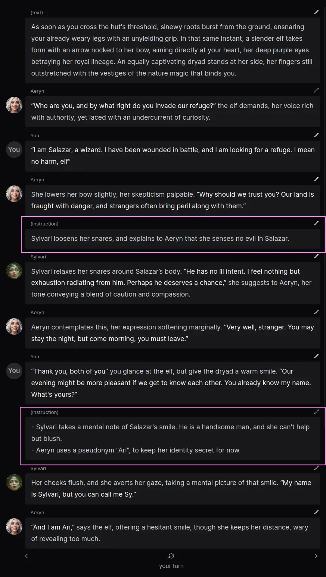The height and width of the screenshot is (577, 326).
Task: Edit the first (instruction) about loosening snares
Action: pos(316,223)
